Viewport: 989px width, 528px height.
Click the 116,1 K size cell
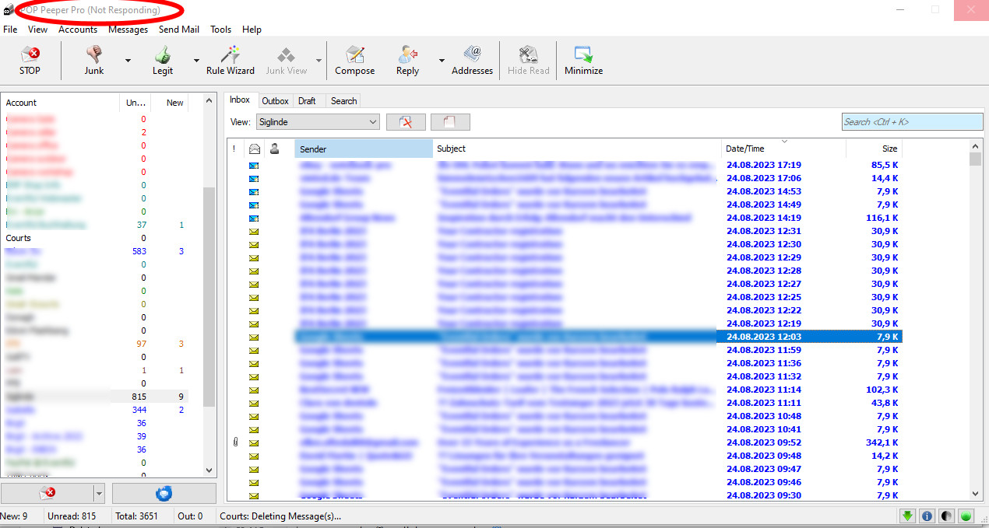[883, 218]
